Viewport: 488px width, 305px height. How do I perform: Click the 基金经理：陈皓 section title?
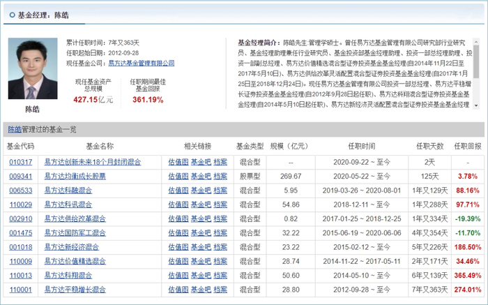43,15
